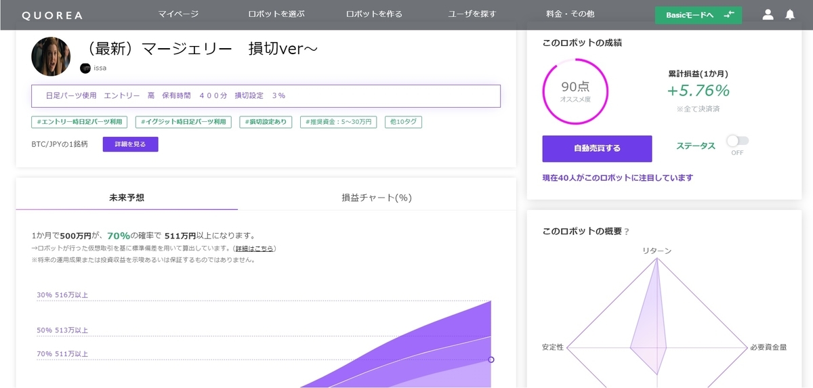Switch to Basicモードへ
Image resolution: width=813 pixels, height=388 pixels.
tap(699, 15)
